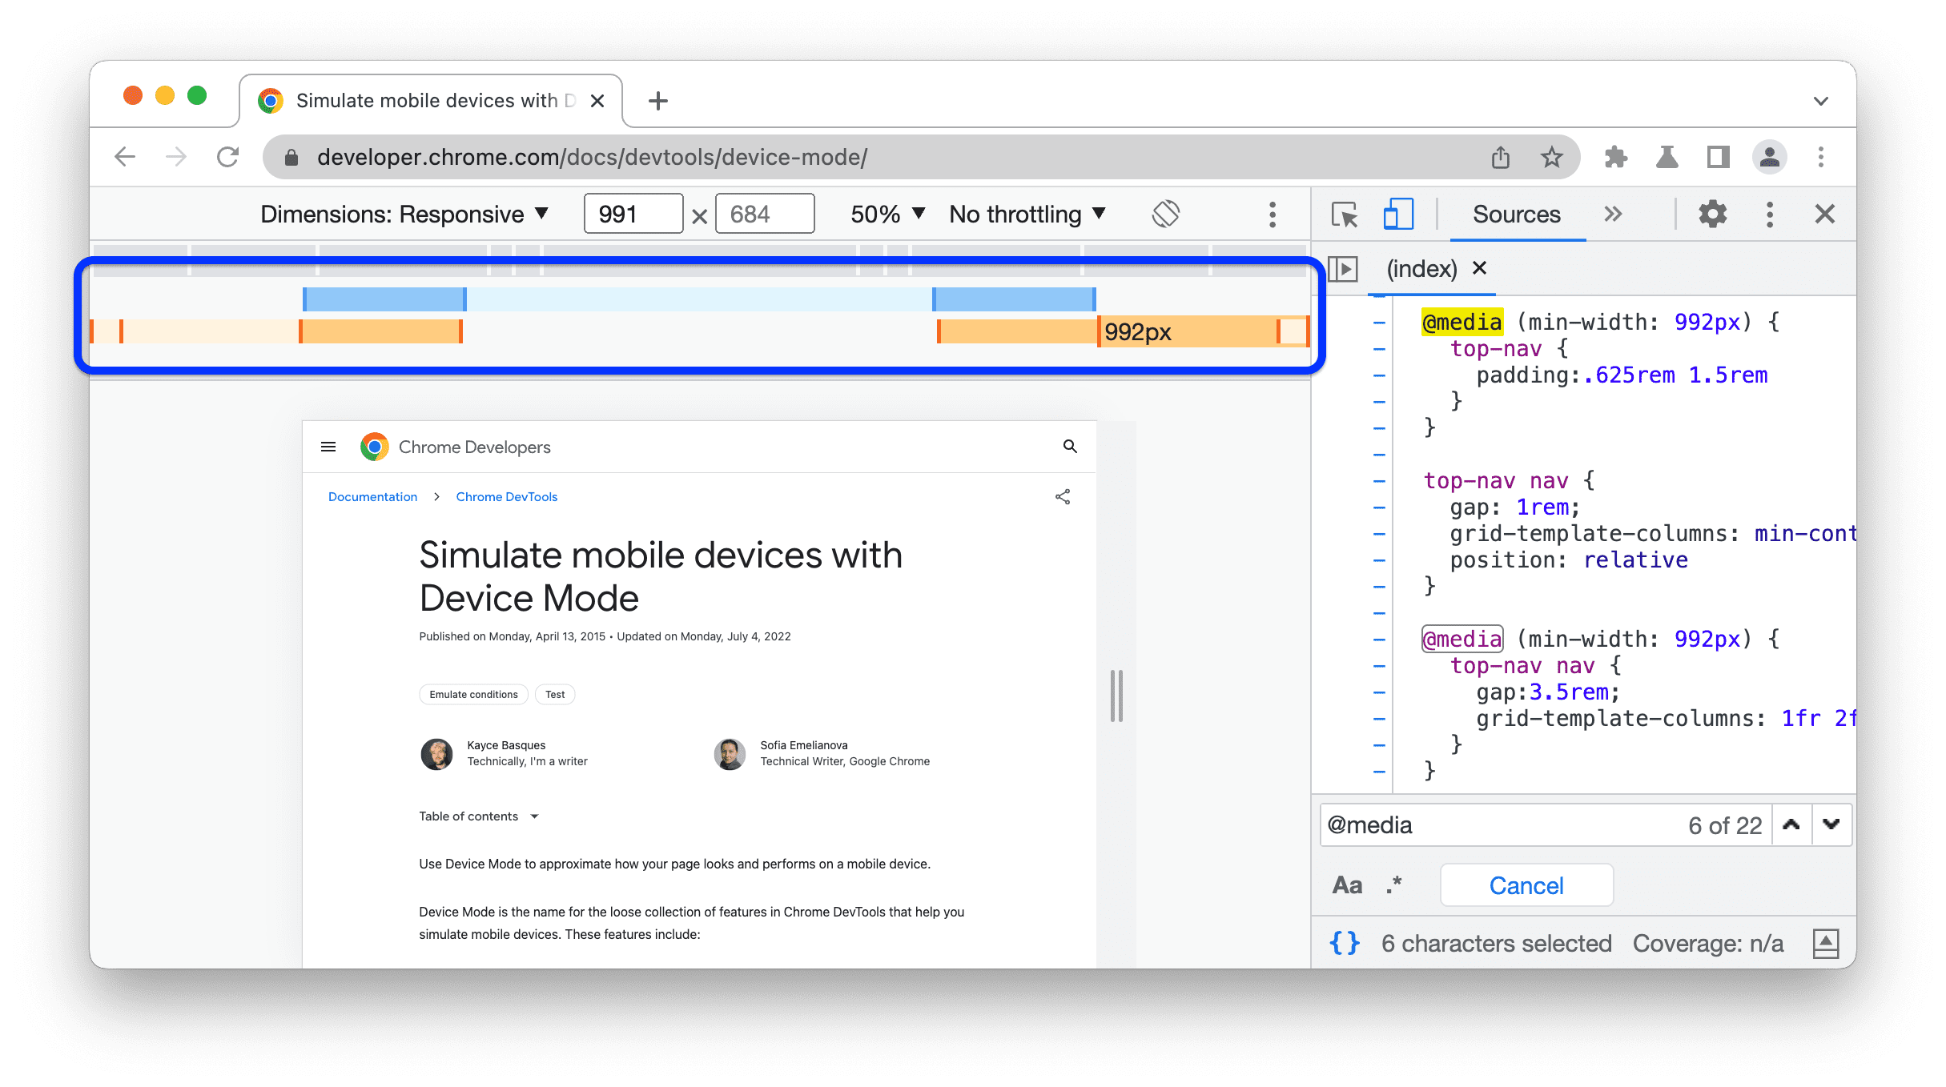Click the rotate viewport orientation icon
The height and width of the screenshot is (1087, 1946).
(x=1164, y=214)
